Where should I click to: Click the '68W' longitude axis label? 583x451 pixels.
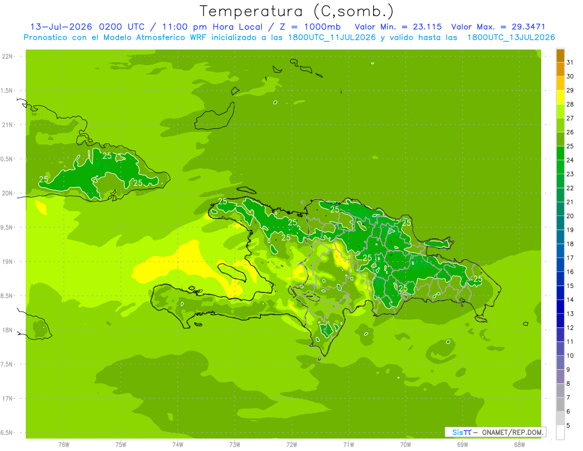coord(519,445)
